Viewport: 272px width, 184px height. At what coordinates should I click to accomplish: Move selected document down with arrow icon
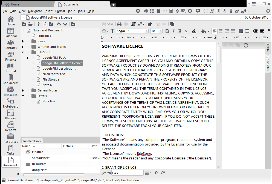(x=65, y=24)
